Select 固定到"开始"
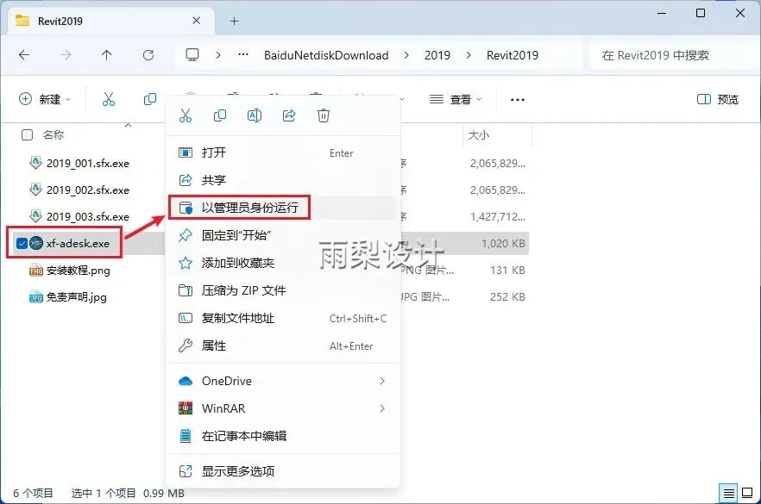The width and height of the screenshot is (761, 504). click(x=282, y=235)
